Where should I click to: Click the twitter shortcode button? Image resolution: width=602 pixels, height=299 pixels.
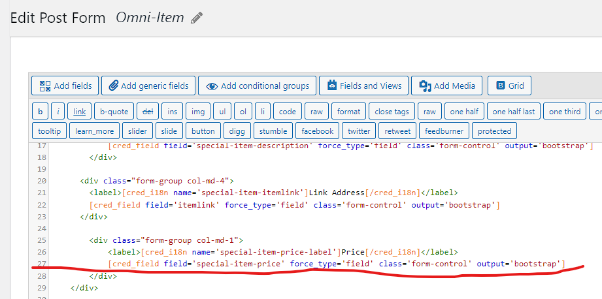(359, 131)
